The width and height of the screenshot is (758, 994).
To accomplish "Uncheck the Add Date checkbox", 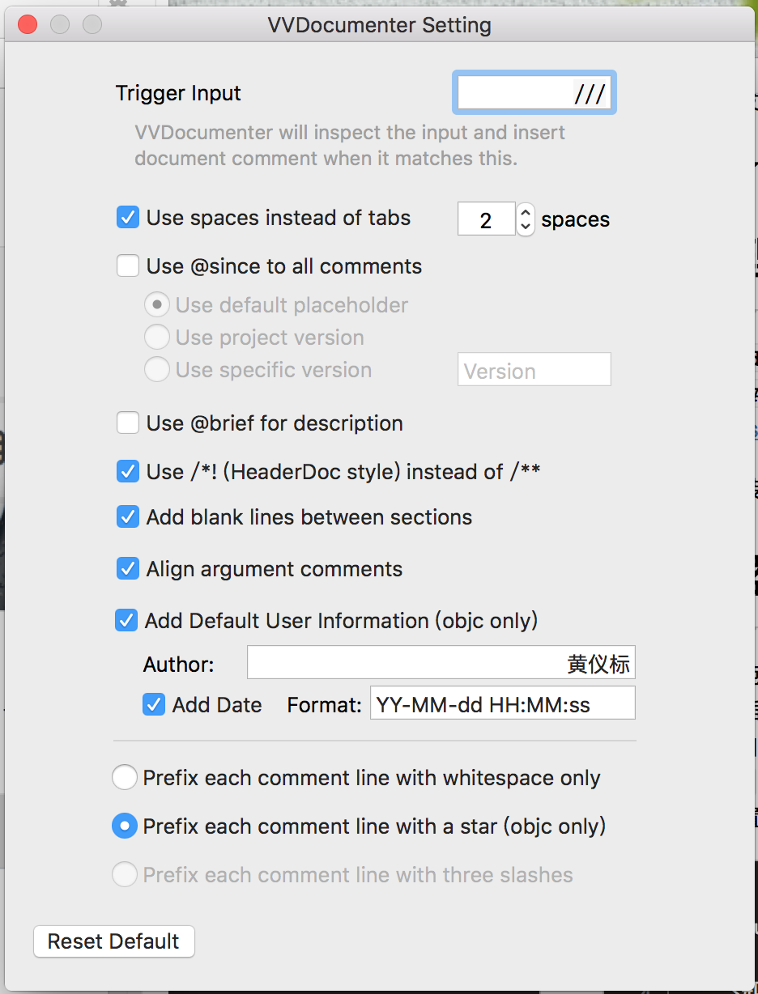I will click(x=154, y=704).
